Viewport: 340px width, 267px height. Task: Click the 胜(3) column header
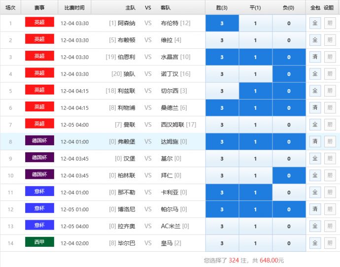point(222,7)
